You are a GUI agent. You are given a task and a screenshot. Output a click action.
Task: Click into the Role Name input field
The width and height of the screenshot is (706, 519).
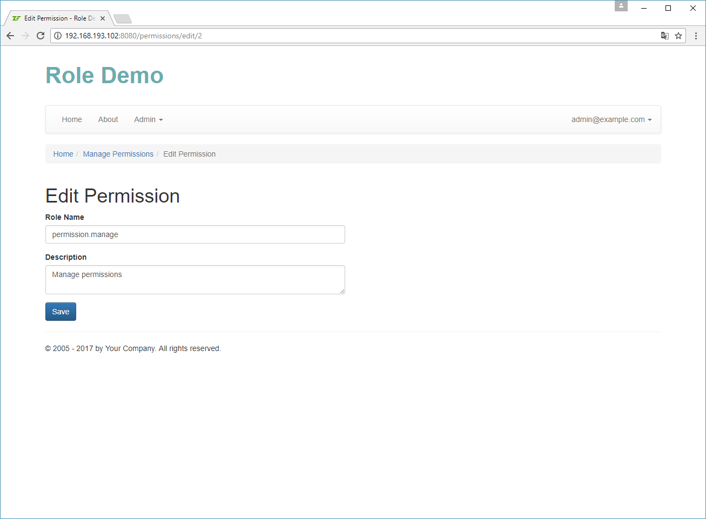(x=195, y=234)
